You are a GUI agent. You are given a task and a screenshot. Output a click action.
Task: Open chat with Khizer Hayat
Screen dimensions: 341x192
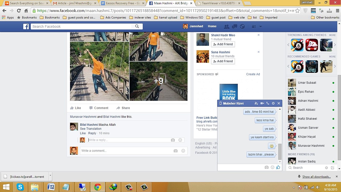[311, 137]
